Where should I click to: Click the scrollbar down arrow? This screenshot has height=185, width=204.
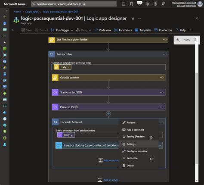click(197, 180)
